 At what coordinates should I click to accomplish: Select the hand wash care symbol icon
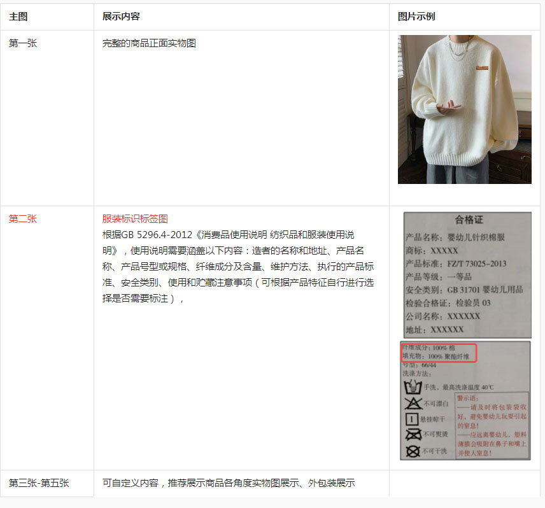(413, 385)
